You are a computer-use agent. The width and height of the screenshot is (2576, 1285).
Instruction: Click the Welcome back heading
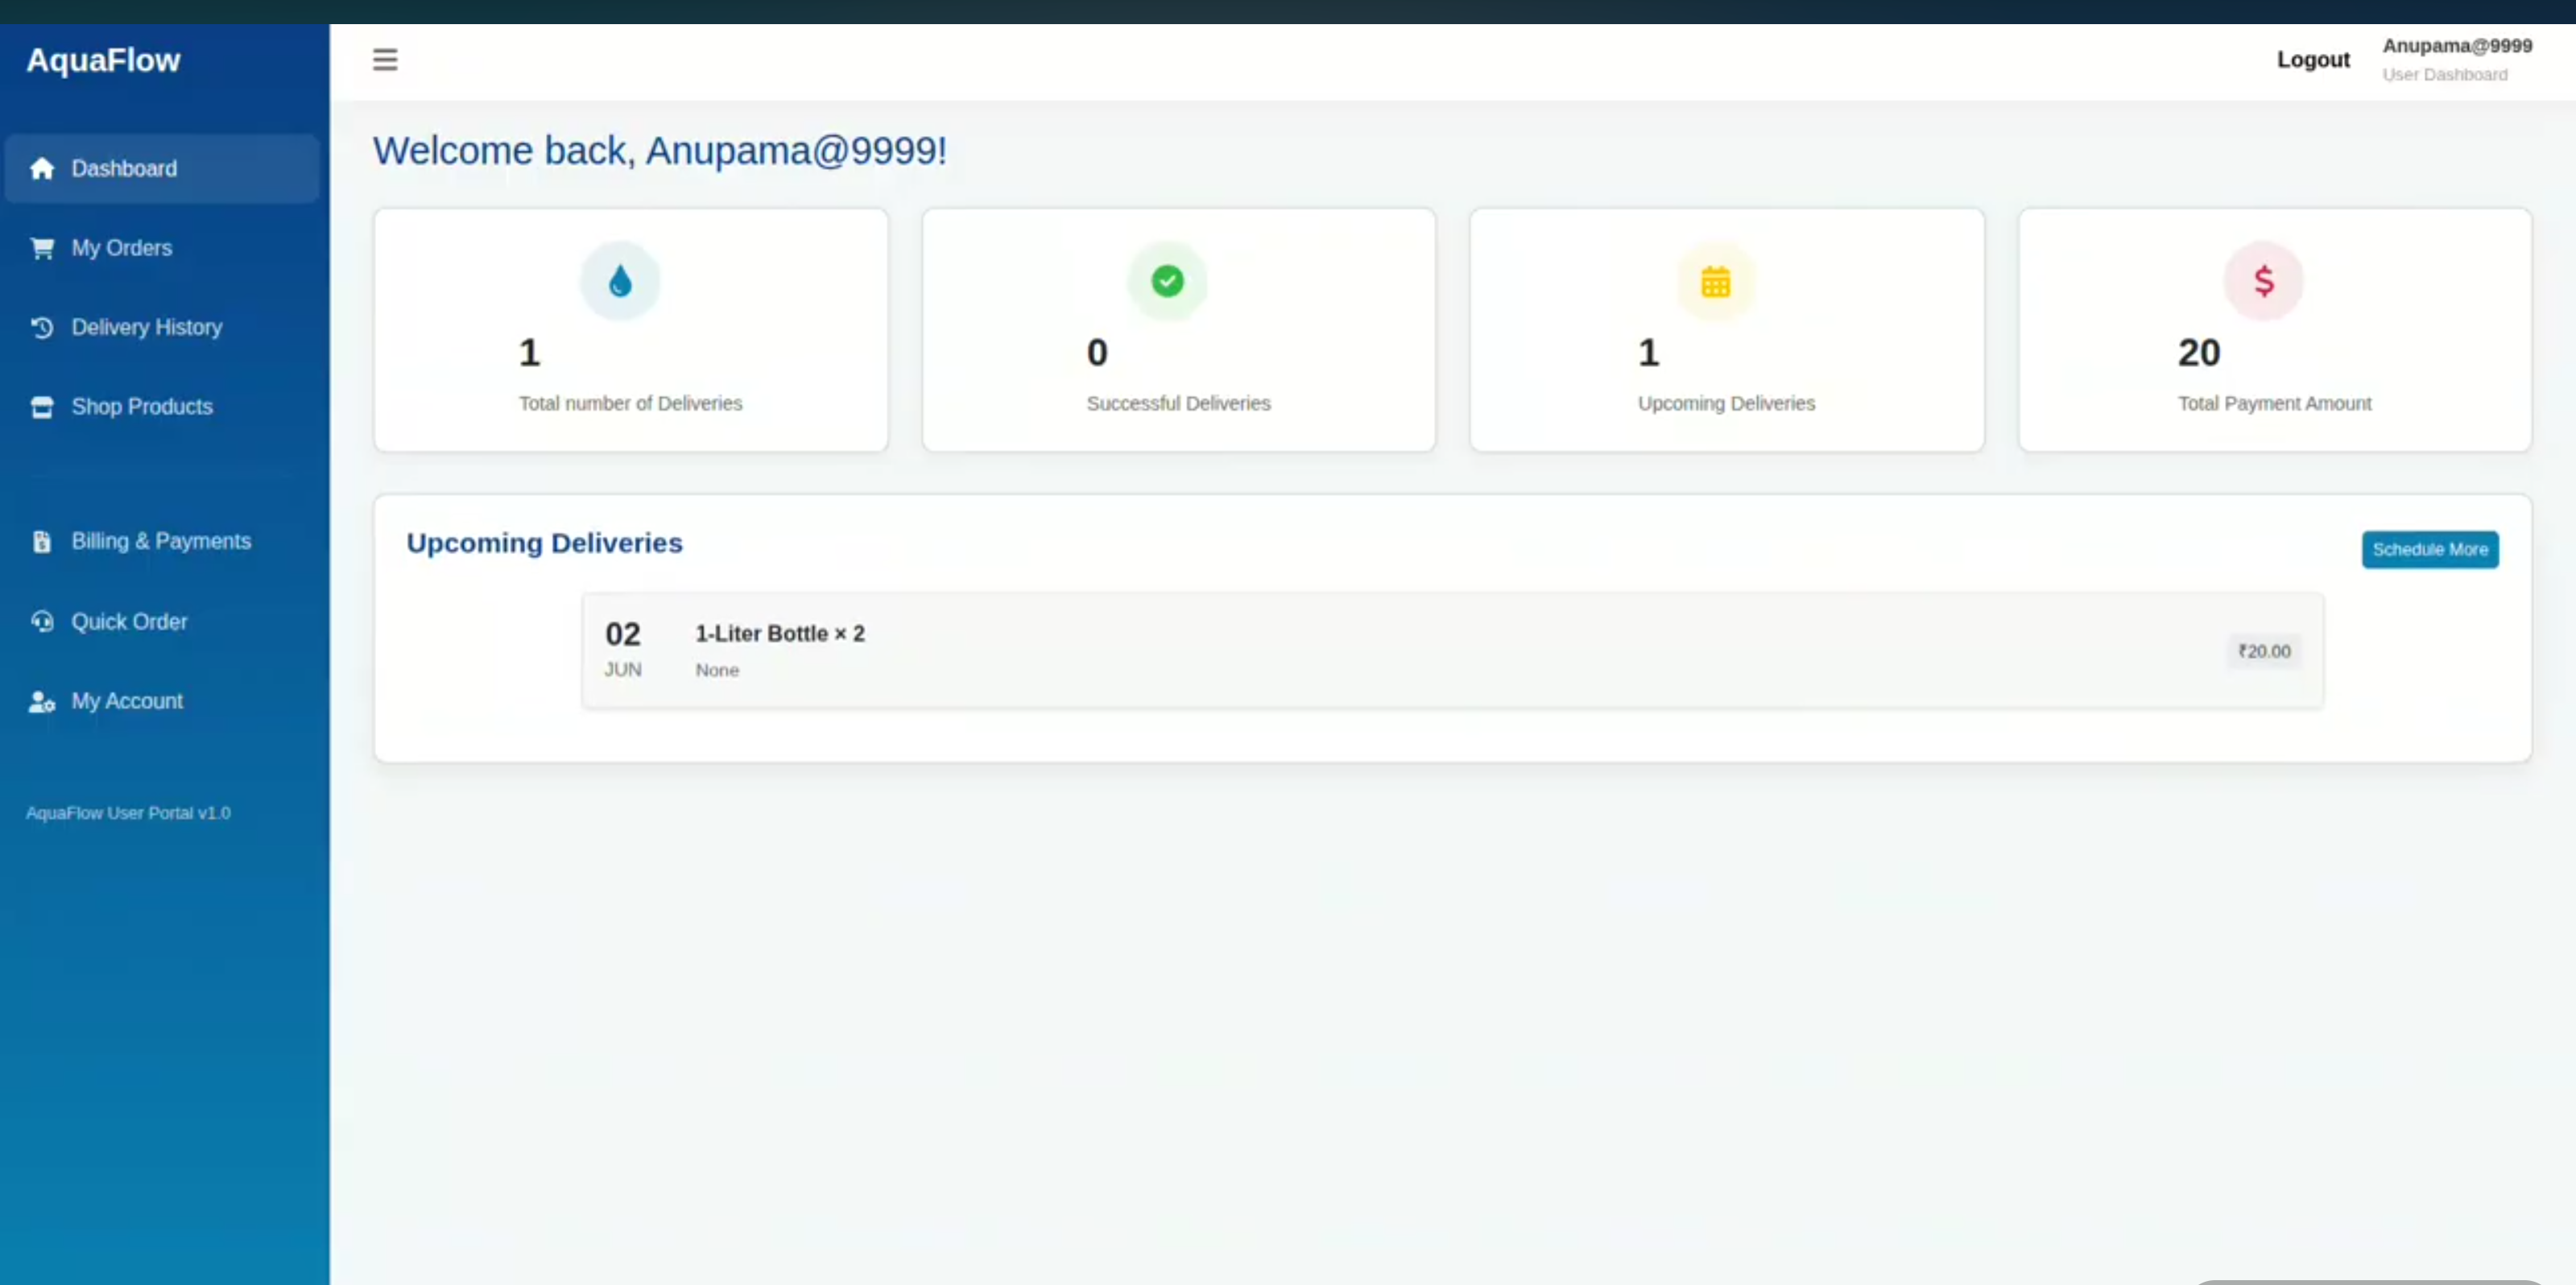tap(660, 151)
